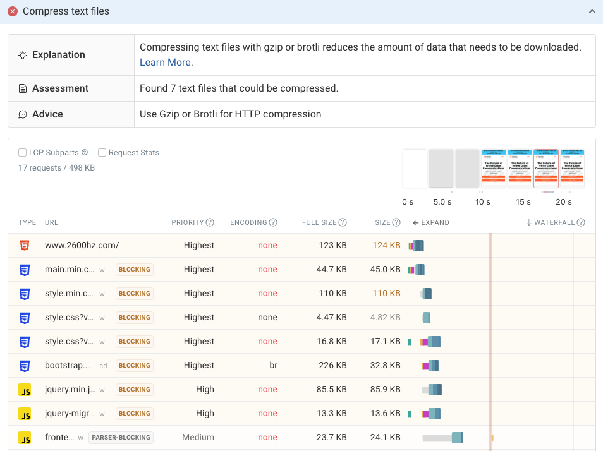
Task: Click the PARSER-BLOCKING badge on frontend row
Action: point(121,438)
